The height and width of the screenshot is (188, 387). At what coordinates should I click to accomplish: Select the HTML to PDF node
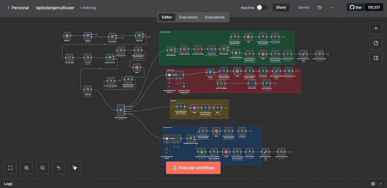tap(252, 83)
